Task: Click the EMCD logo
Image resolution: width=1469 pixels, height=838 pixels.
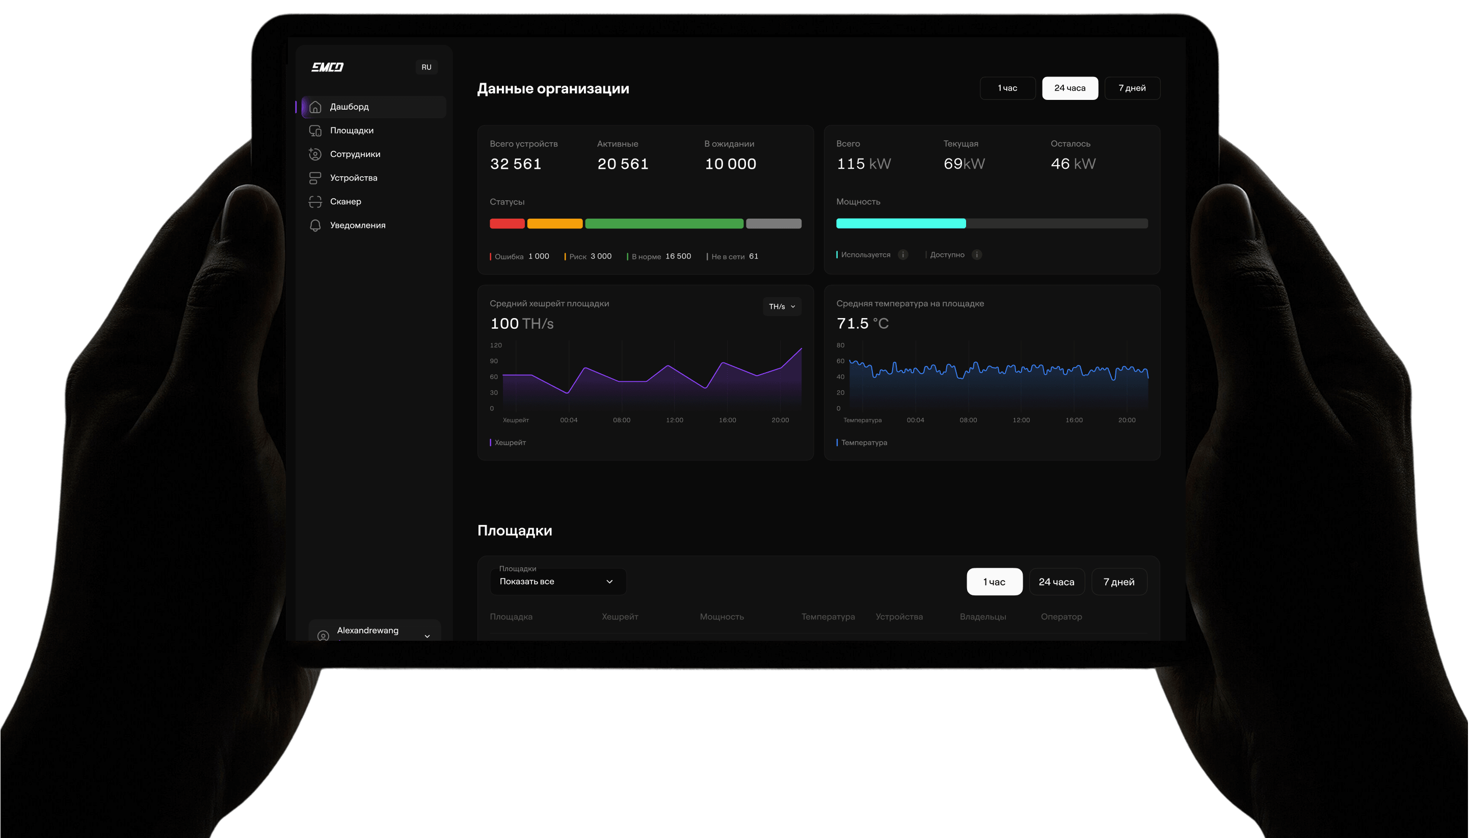Action: pyautogui.click(x=327, y=67)
